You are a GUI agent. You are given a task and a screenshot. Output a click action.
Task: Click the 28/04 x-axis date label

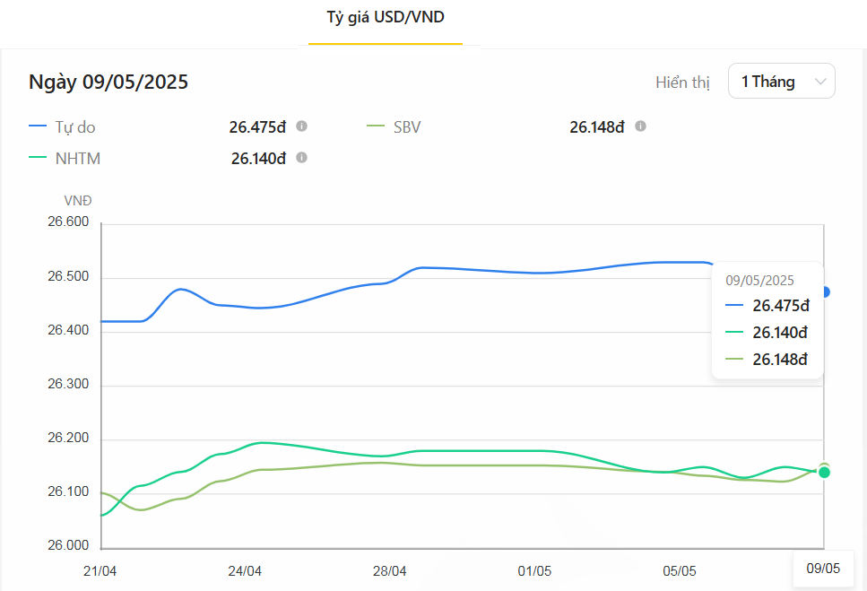click(x=390, y=571)
